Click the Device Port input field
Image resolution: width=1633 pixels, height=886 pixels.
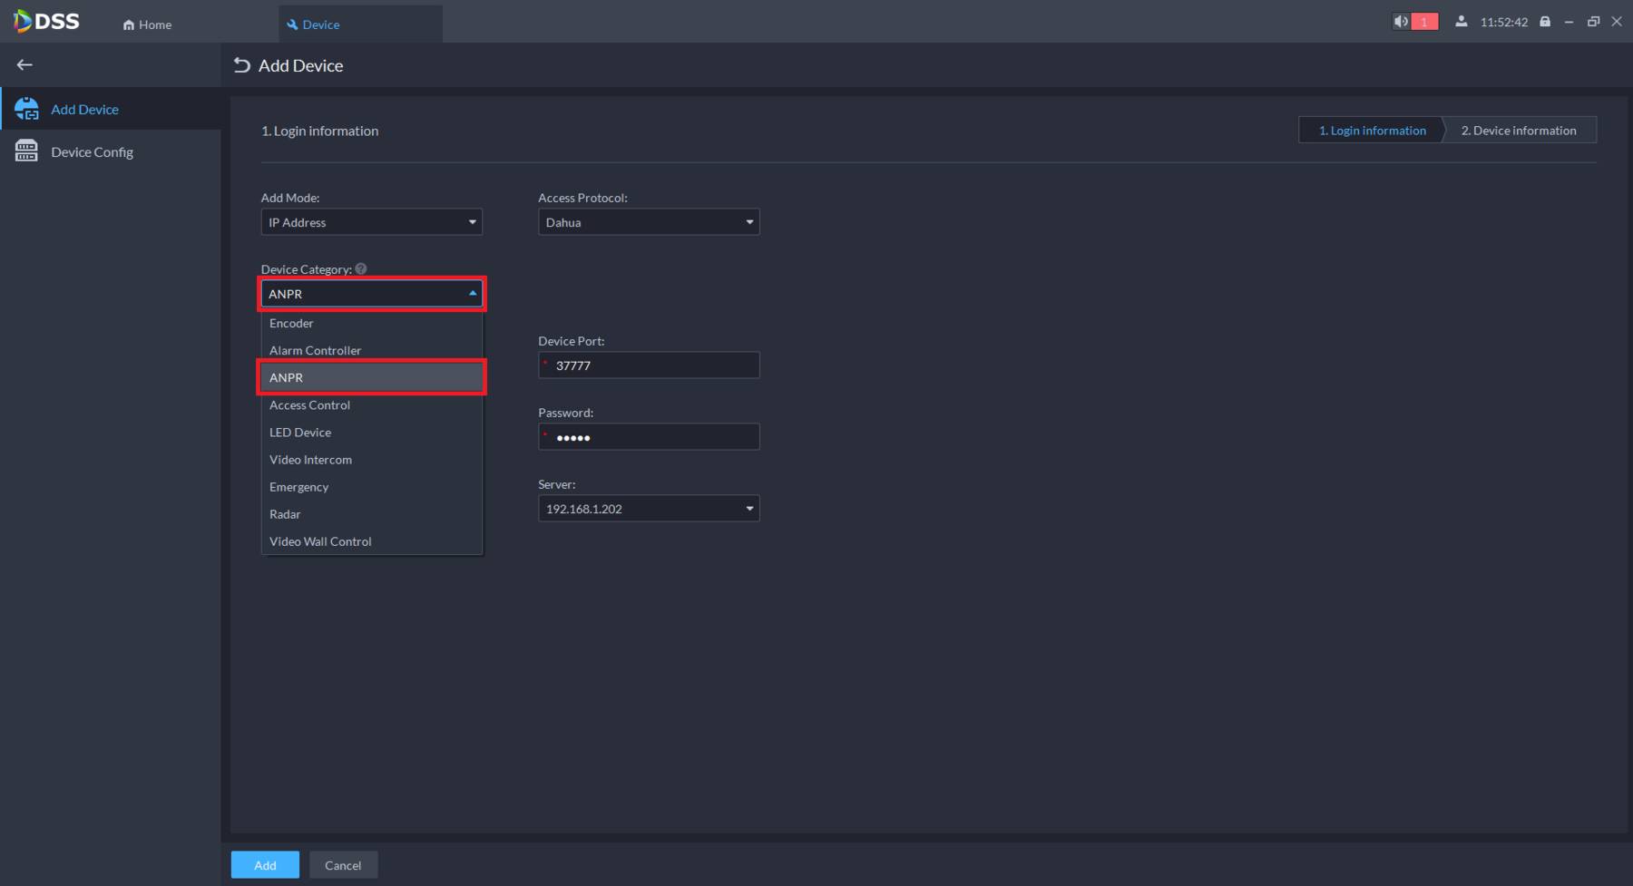point(653,365)
